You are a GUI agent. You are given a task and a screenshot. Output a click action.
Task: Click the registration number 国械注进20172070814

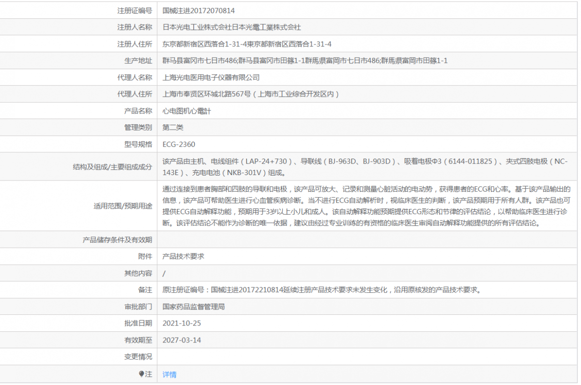click(199, 11)
